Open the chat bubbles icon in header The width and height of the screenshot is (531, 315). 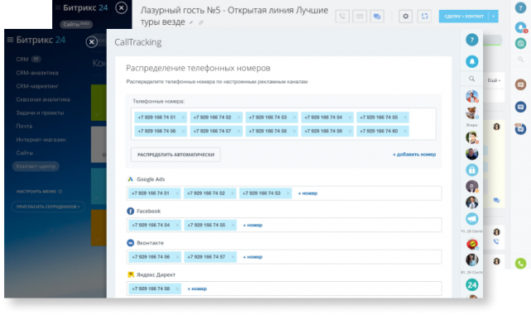coord(377,17)
